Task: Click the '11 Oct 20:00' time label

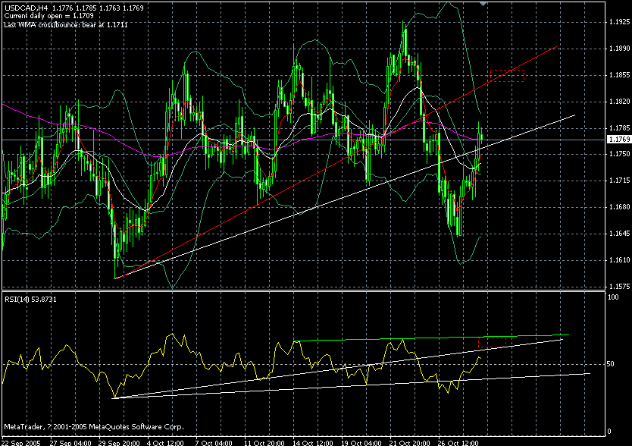Action: pos(264,443)
